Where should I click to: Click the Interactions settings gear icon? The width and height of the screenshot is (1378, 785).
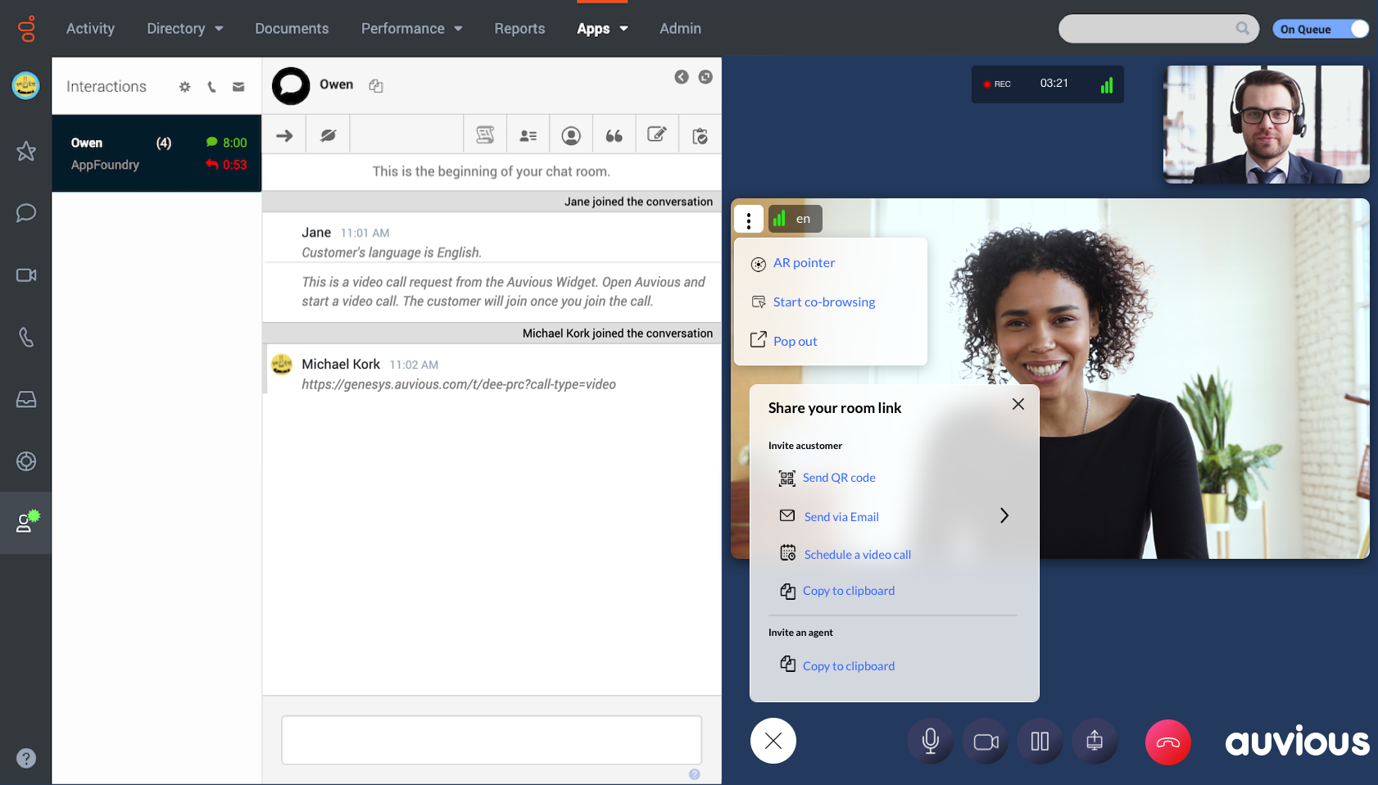[185, 87]
